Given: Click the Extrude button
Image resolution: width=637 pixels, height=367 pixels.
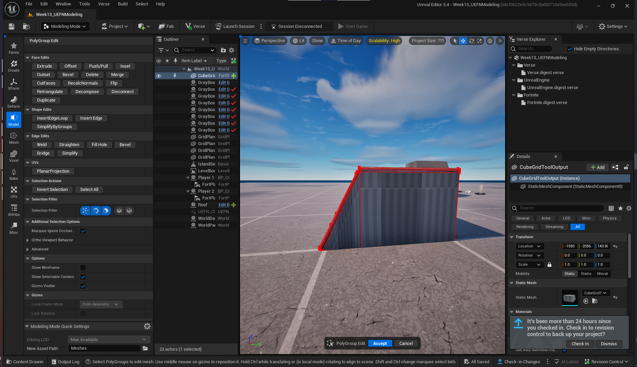Looking at the screenshot, I should pos(45,66).
